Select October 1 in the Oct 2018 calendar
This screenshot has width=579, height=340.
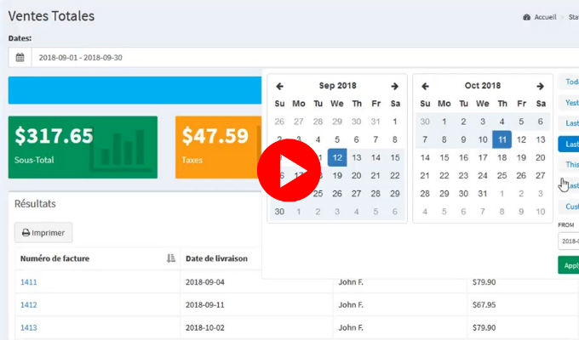(444, 122)
